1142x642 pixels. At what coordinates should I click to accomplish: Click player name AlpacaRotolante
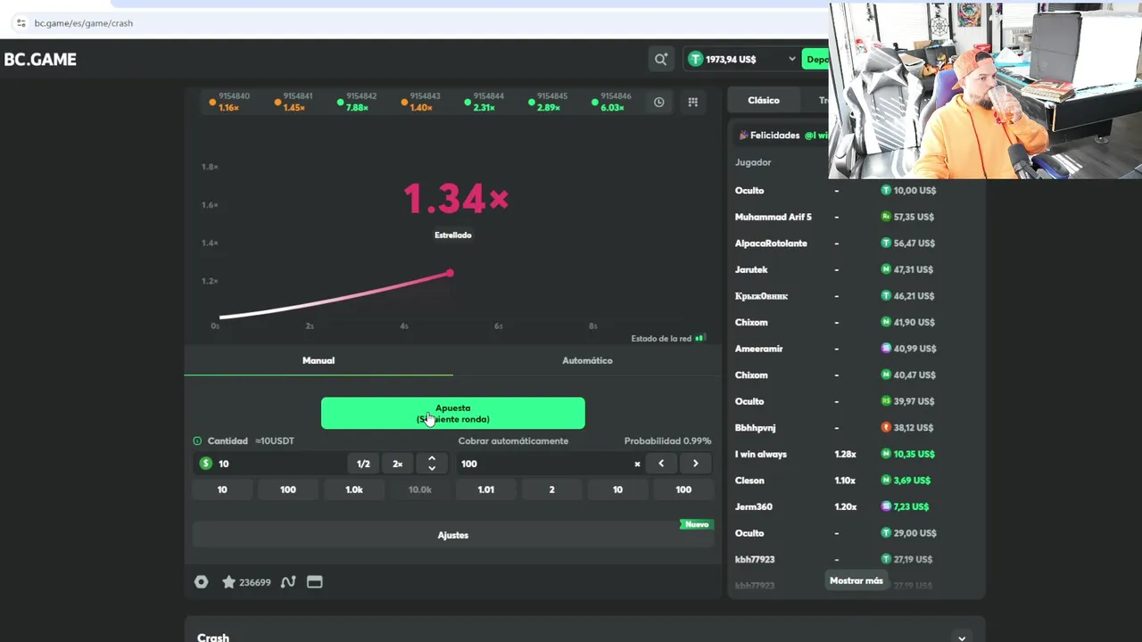point(771,243)
